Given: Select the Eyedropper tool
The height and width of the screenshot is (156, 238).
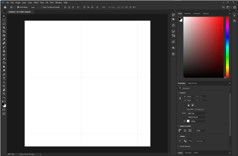Looking at the screenshot, I should 4,39.
